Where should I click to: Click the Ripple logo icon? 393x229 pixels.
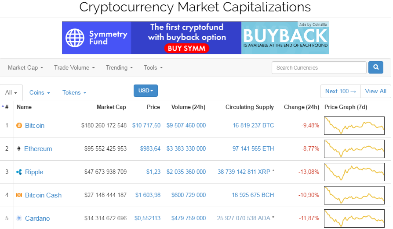(19, 172)
